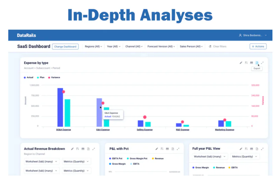Viewport: 280px width, 176px height.
Task: Open the Year (All) filter menu
Action: (x=113, y=46)
